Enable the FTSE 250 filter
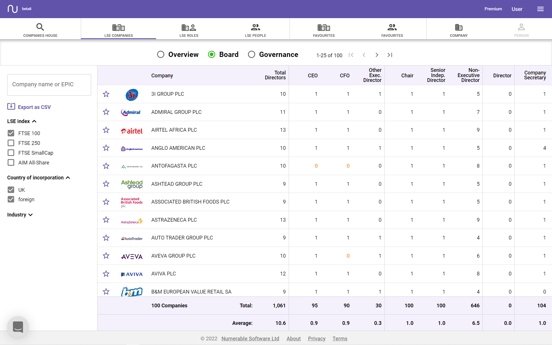The width and height of the screenshot is (552, 345). tap(11, 143)
